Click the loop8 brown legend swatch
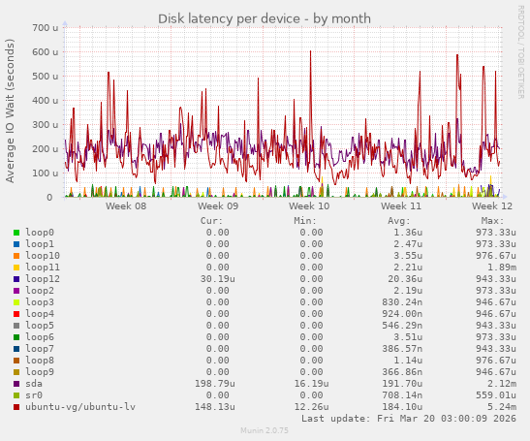 (x=16, y=361)
